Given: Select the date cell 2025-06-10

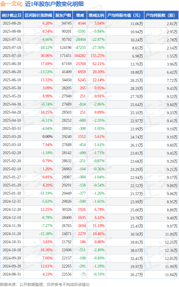Looking at the screenshot, I should [x=12, y=80].
